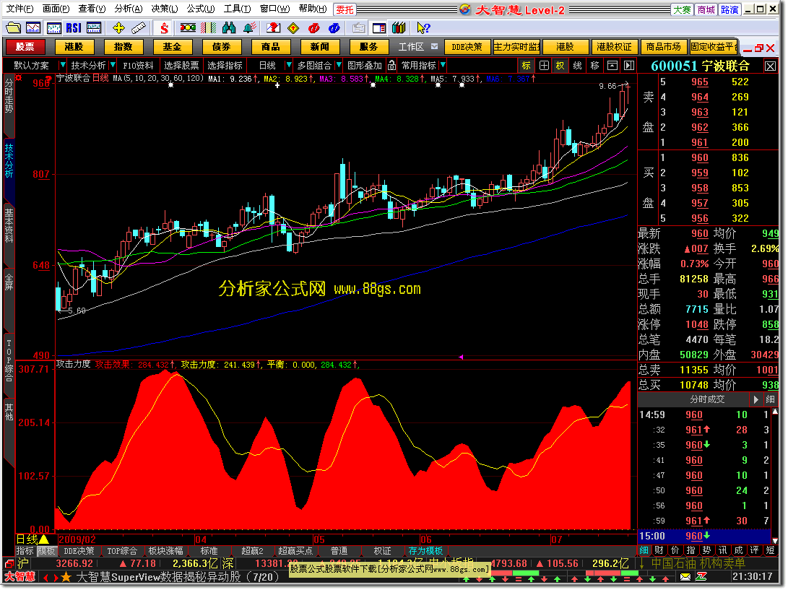788x590 pixels.
Task: Expand the 常用指标 dropdown arrow
Action: click(443, 65)
